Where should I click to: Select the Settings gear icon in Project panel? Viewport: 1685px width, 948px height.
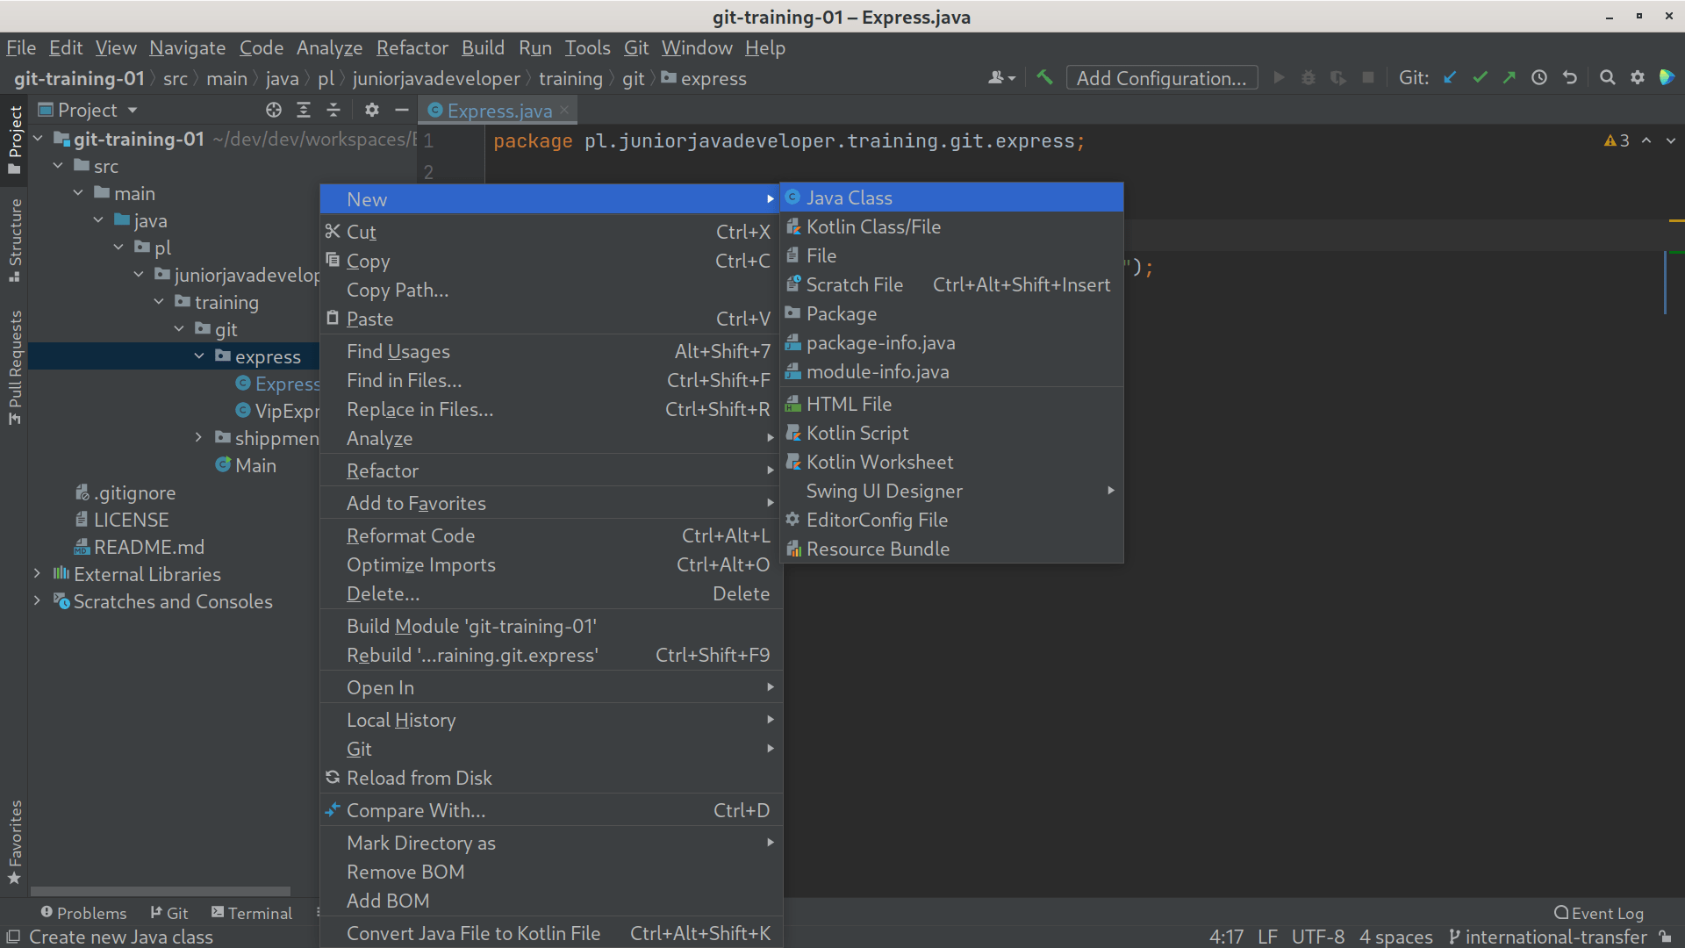point(371,110)
